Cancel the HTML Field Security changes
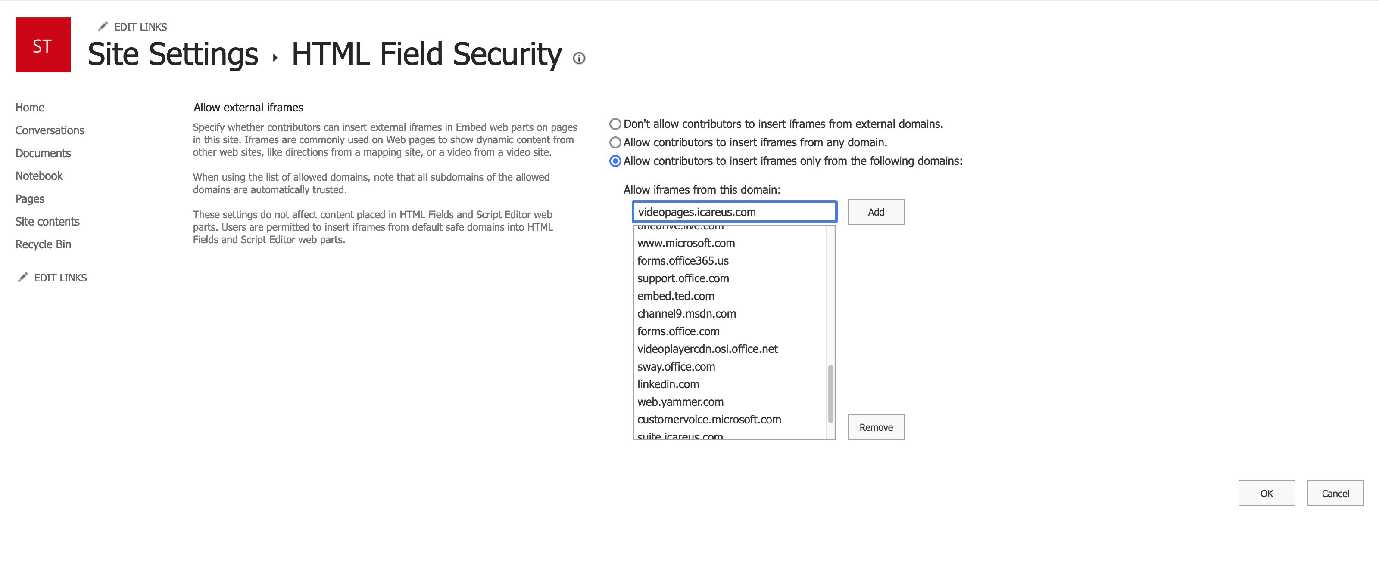The height and width of the screenshot is (581, 1379). [x=1335, y=493]
